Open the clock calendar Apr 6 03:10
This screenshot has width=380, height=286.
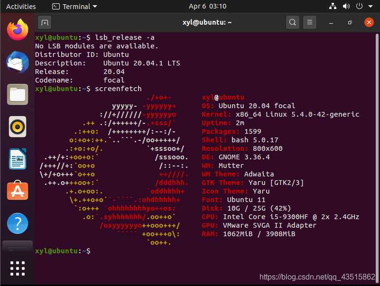point(207,6)
